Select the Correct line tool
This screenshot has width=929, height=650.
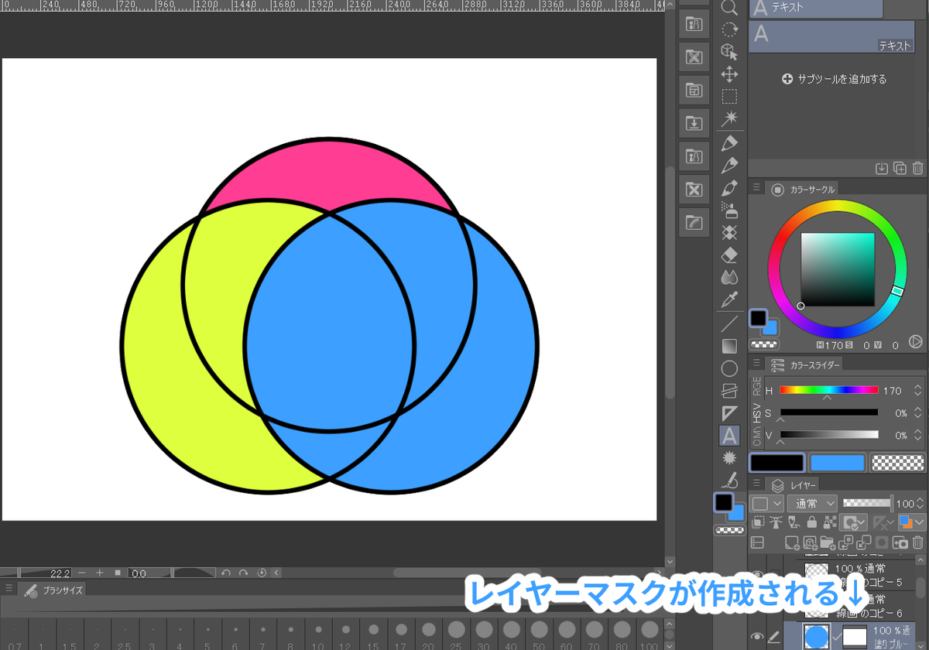pyautogui.click(x=729, y=480)
